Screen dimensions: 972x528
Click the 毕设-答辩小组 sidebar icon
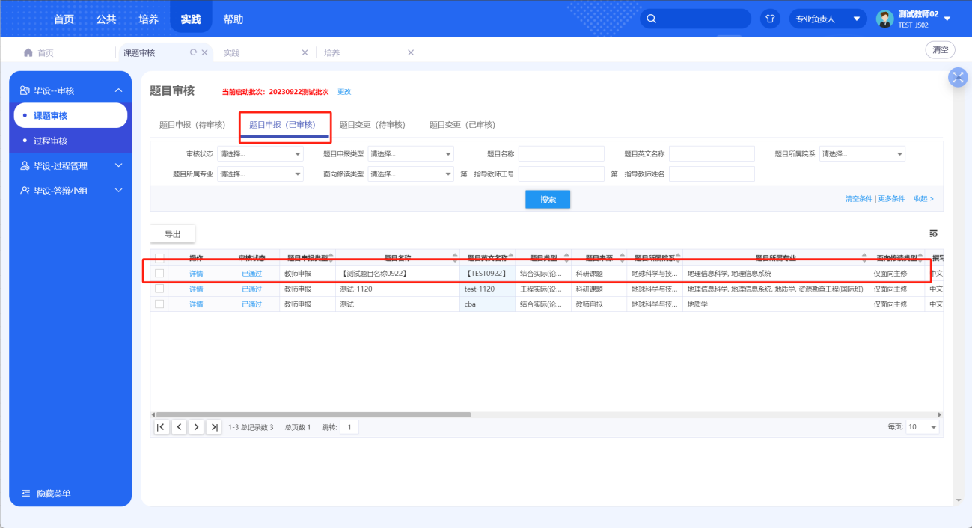point(25,191)
